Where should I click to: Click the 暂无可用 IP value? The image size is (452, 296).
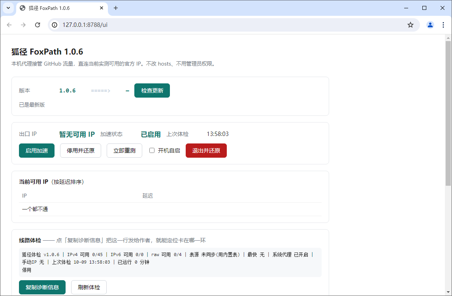pos(77,134)
